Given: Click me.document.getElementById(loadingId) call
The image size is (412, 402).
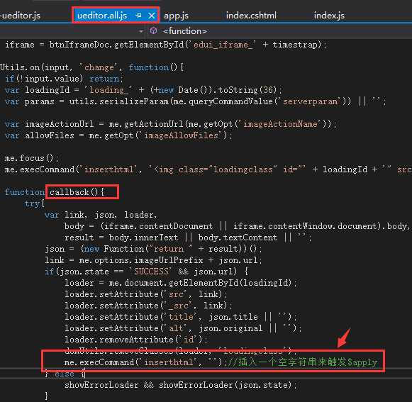Looking at the screenshot, I should tap(200, 283).
